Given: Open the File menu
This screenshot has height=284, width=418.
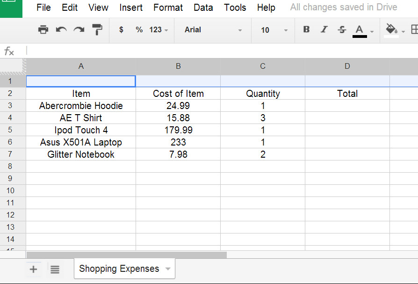Looking at the screenshot, I should click(x=43, y=7).
